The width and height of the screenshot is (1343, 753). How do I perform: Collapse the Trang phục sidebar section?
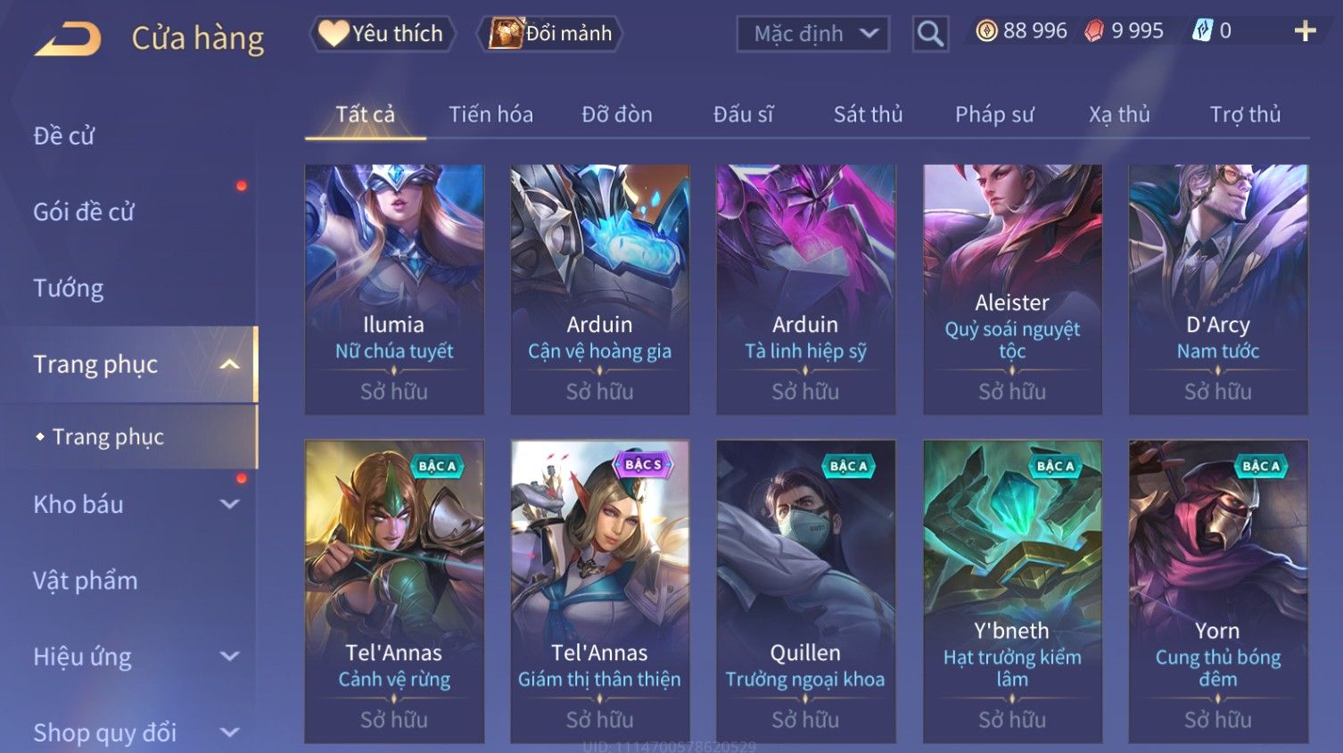(229, 364)
